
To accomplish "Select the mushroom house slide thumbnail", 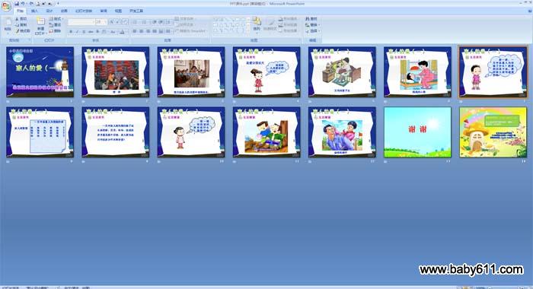I will point(493,132).
